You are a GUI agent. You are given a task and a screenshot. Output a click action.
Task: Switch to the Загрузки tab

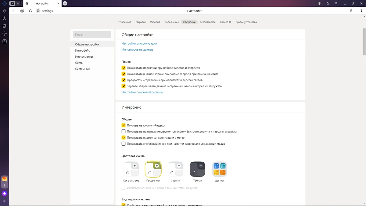coord(141,22)
